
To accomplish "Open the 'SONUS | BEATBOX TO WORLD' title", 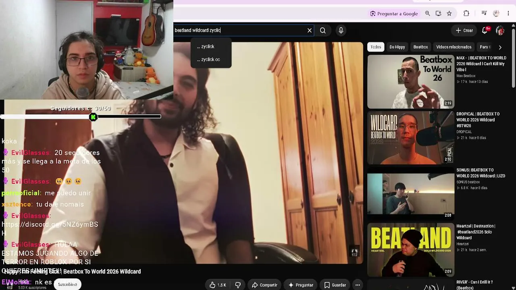I will [481, 173].
